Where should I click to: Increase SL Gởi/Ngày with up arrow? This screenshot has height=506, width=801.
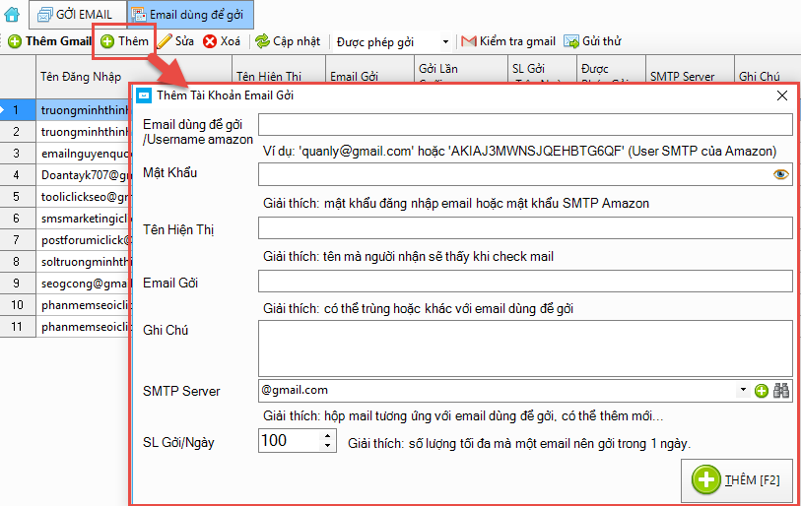(x=327, y=435)
